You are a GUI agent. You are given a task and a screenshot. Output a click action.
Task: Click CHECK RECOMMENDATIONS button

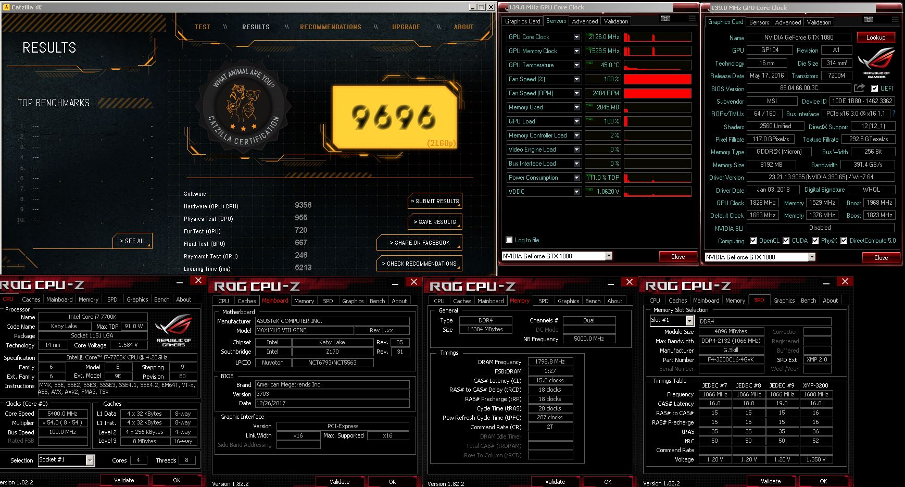tap(419, 264)
